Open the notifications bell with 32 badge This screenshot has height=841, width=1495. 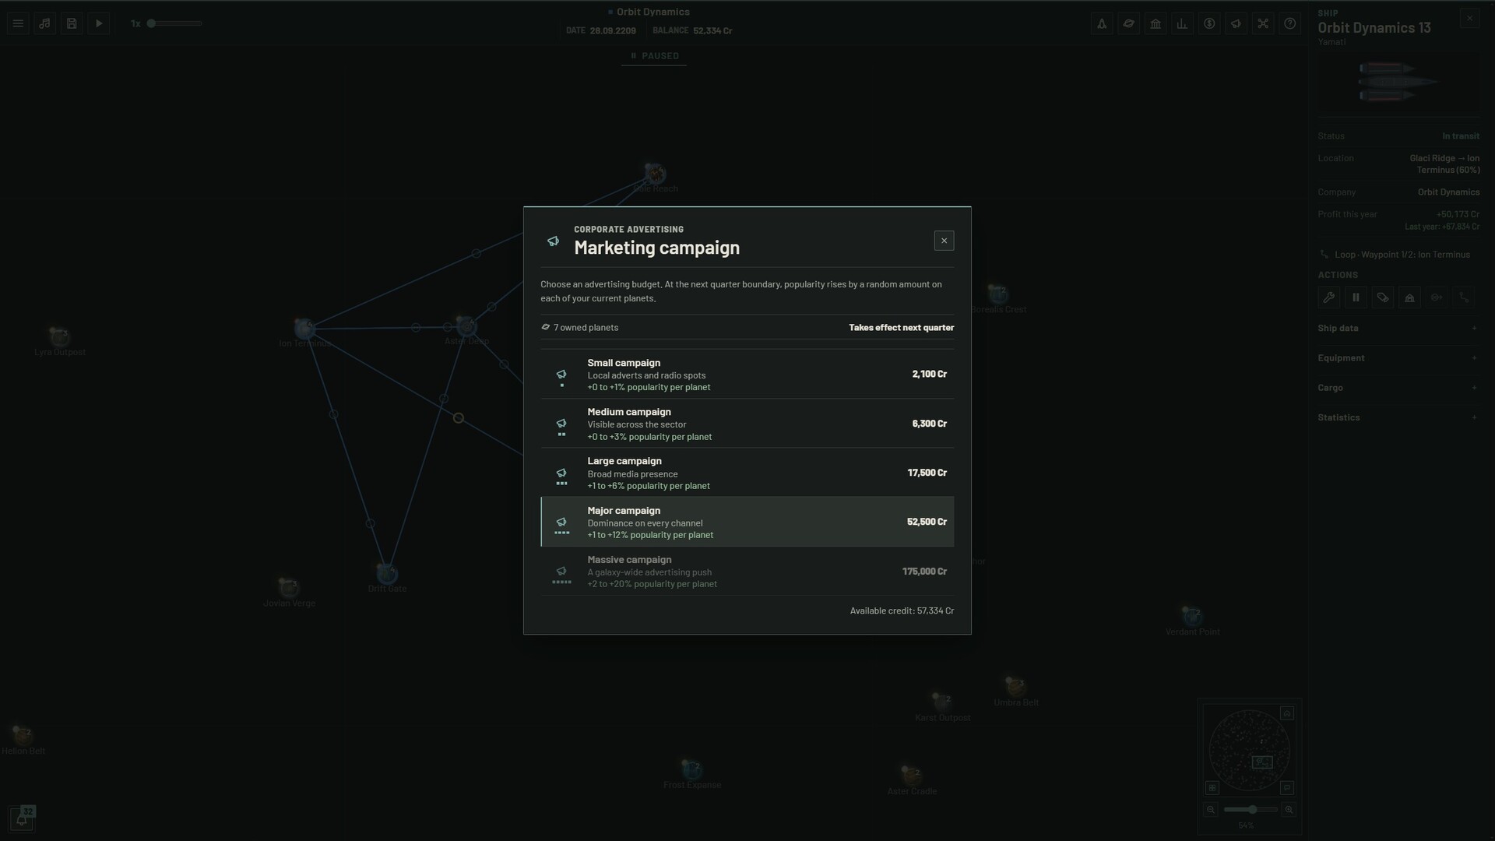pyautogui.click(x=22, y=818)
